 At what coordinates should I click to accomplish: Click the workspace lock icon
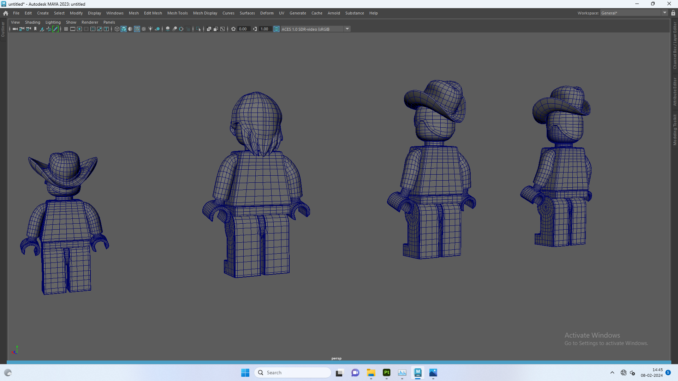pos(673,13)
